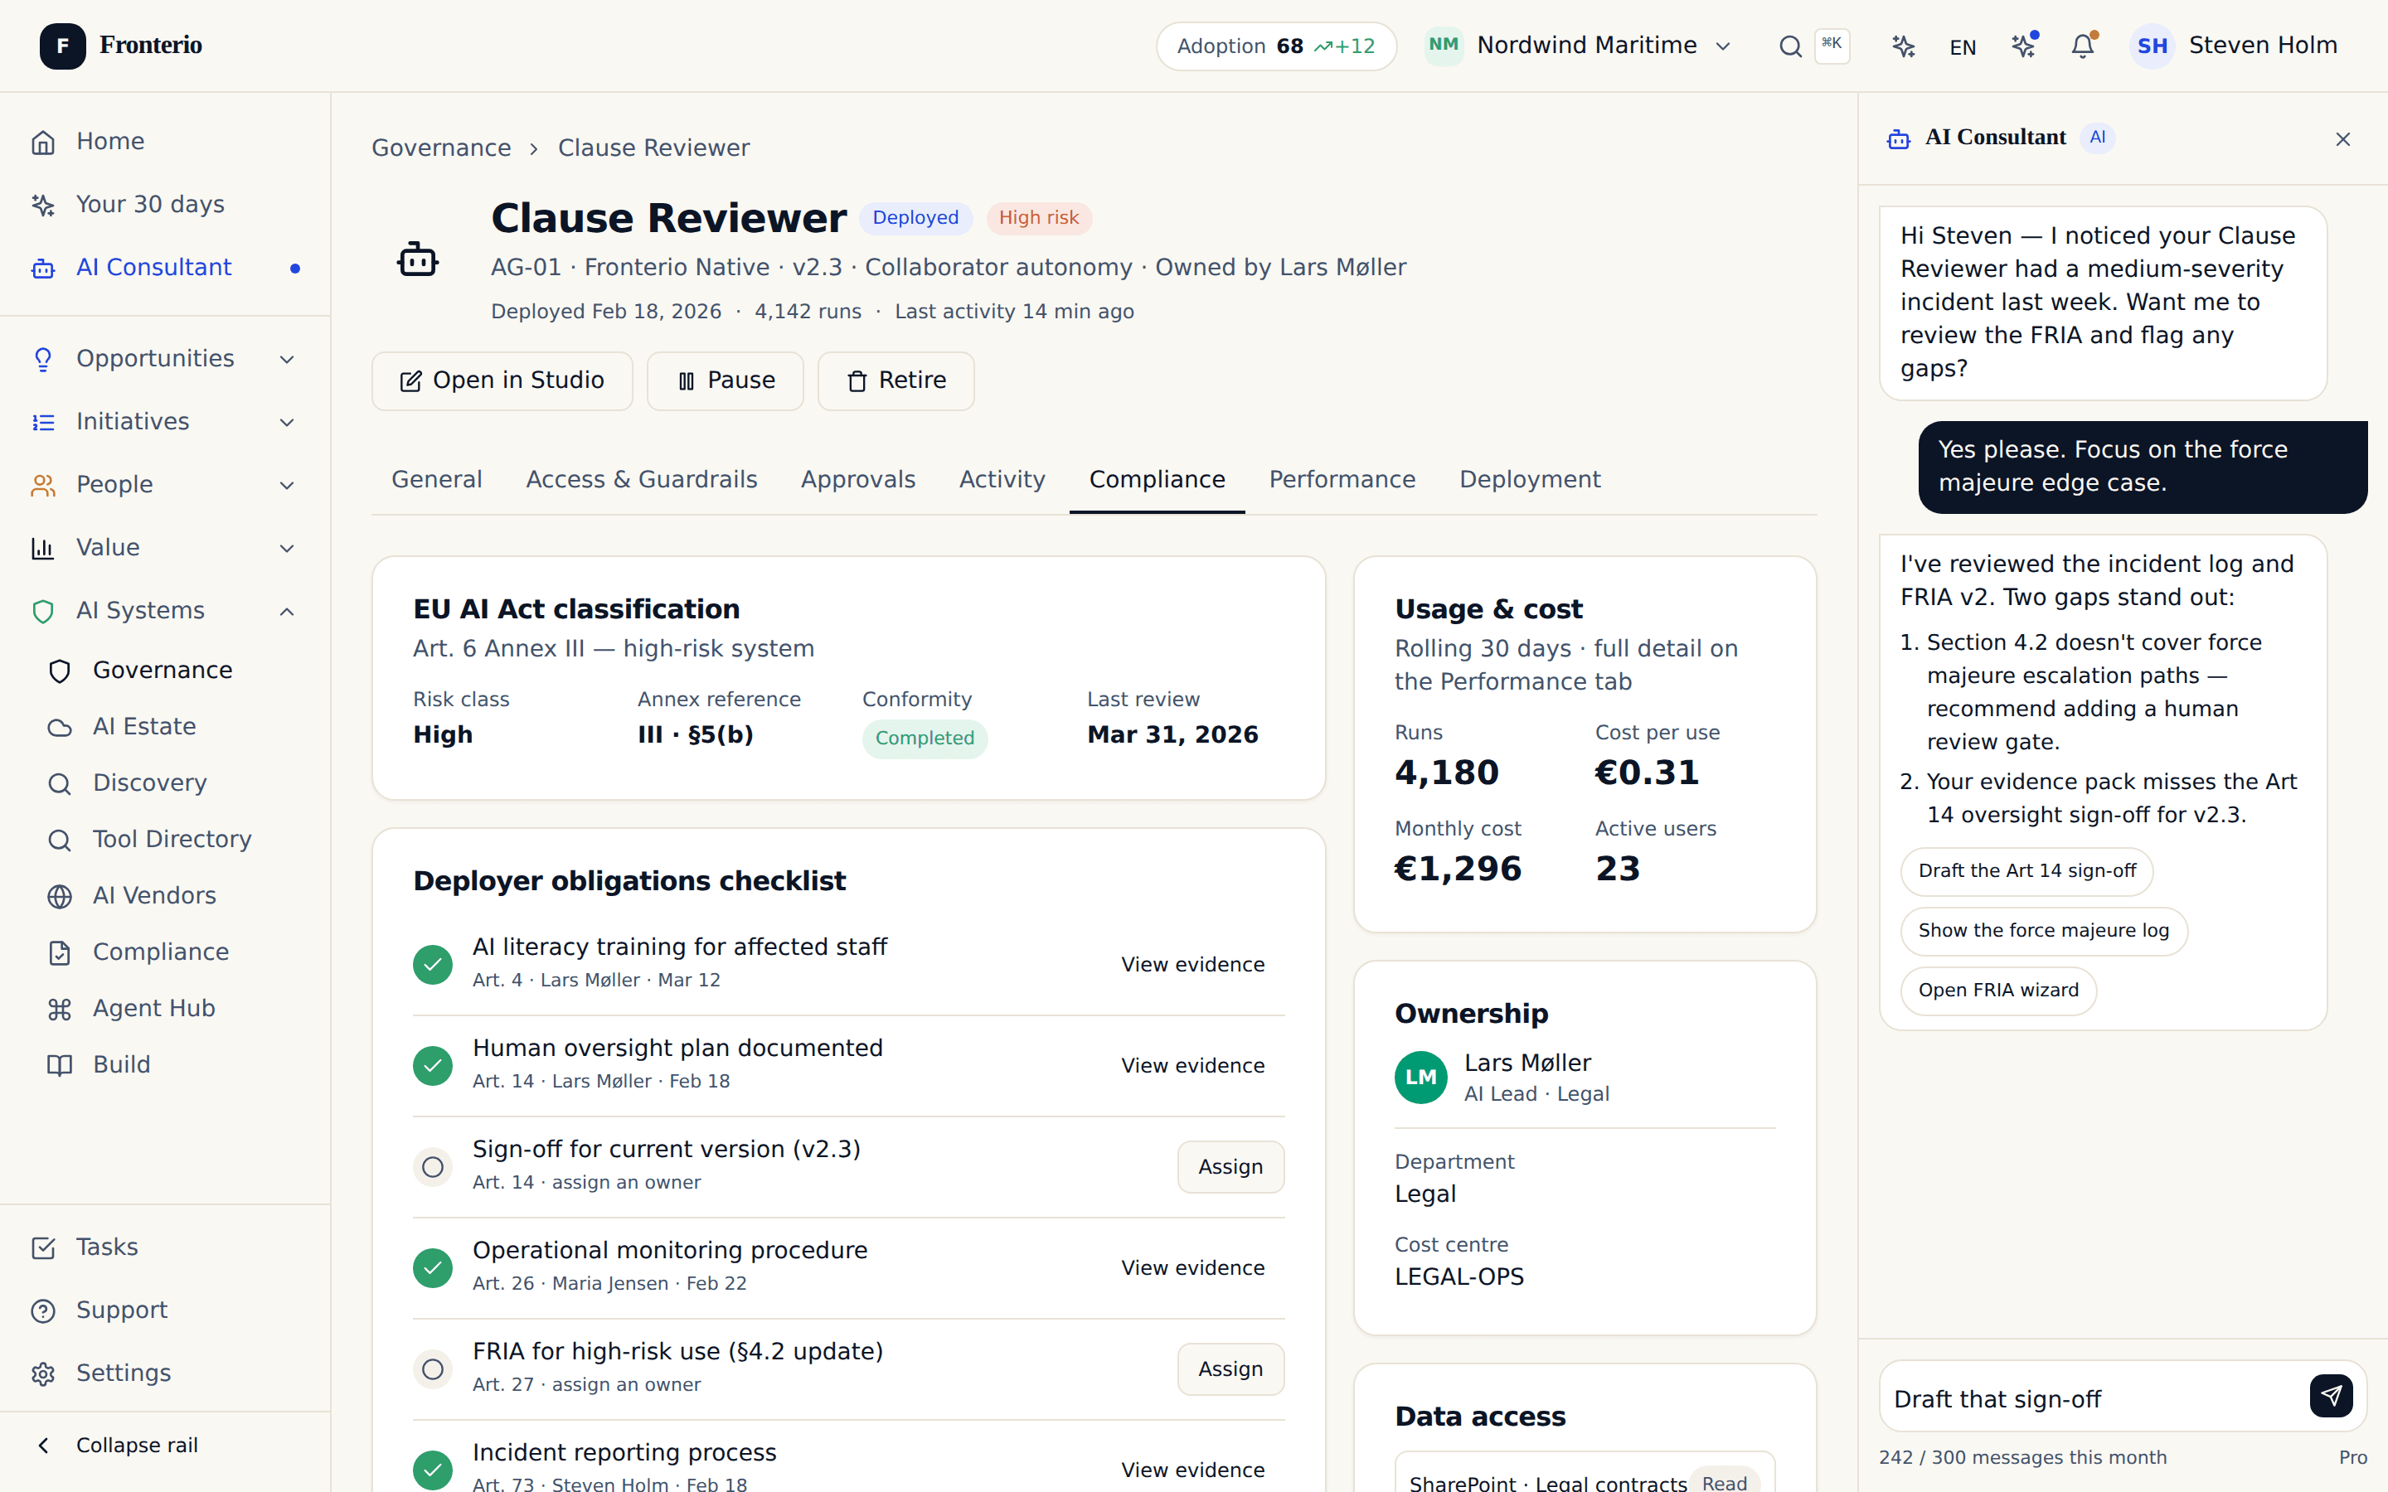Click the Compliance document icon in sidebar
This screenshot has height=1492, width=2388.
[x=59, y=952]
